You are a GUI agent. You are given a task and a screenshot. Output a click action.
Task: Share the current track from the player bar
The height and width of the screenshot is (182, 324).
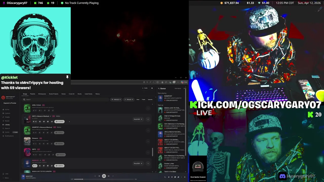[x=178, y=177]
